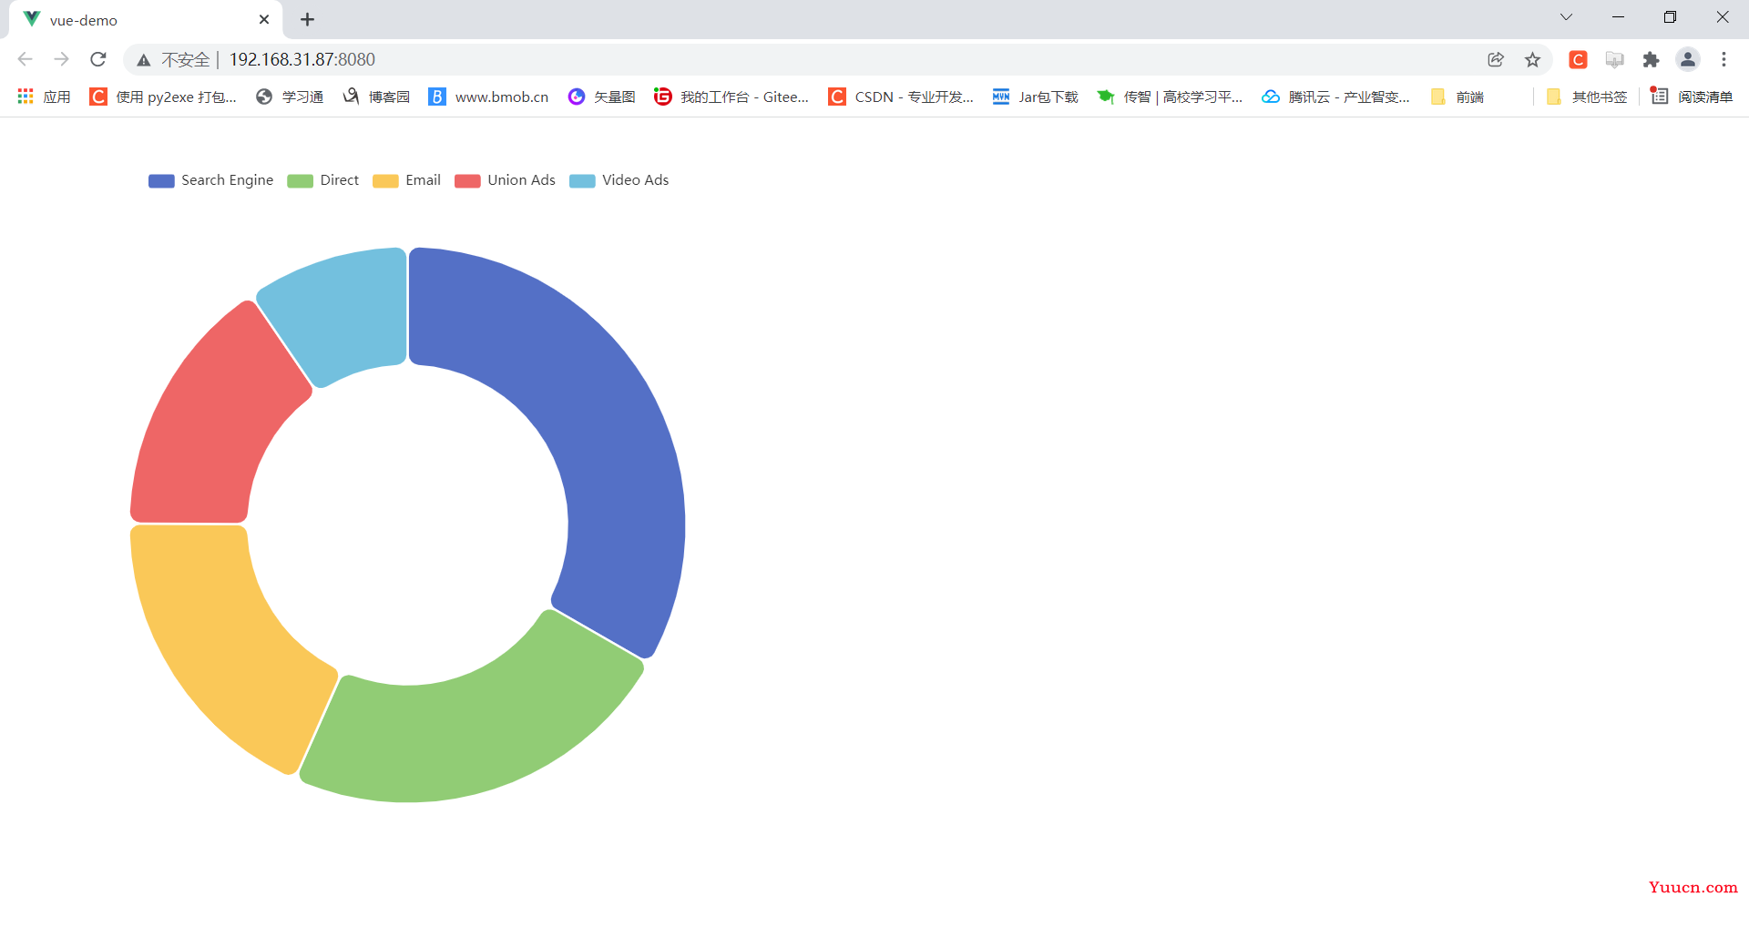
Task: Click the not-secure warning icon
Action: [x=144, y=60]
